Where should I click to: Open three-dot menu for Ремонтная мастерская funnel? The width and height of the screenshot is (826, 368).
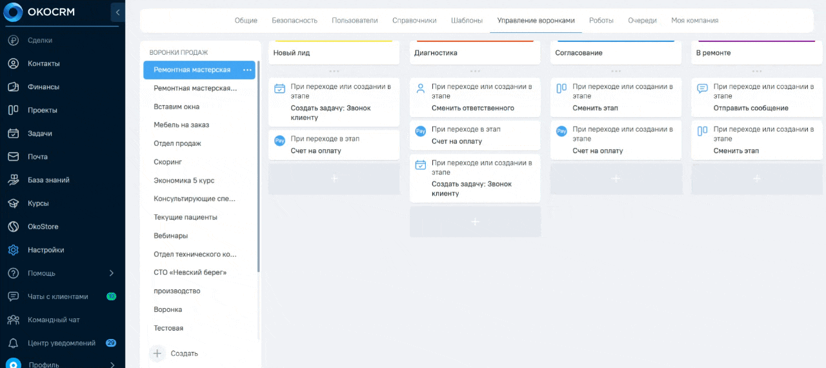(247, 70)
